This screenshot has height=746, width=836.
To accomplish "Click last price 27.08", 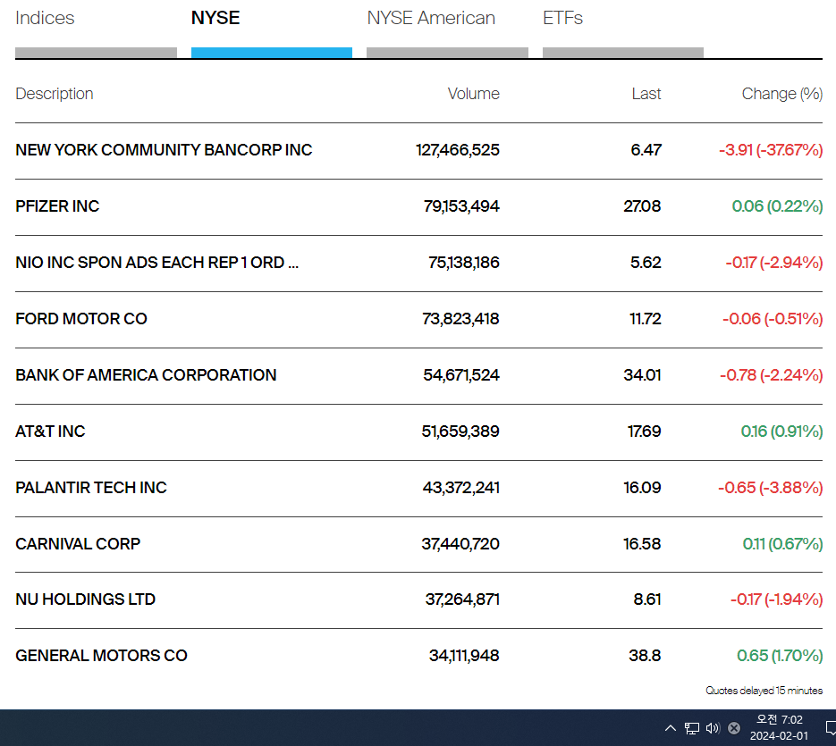I will click(x=642, y=206).
